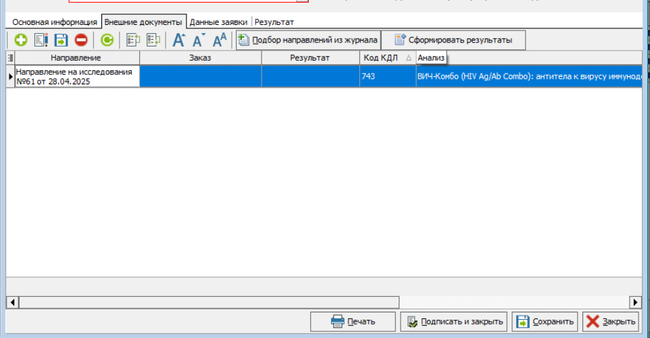Click the right arrow of the horizontal scrollbar
This screenshot has width=650, height=338.
[x=635, y=302]
